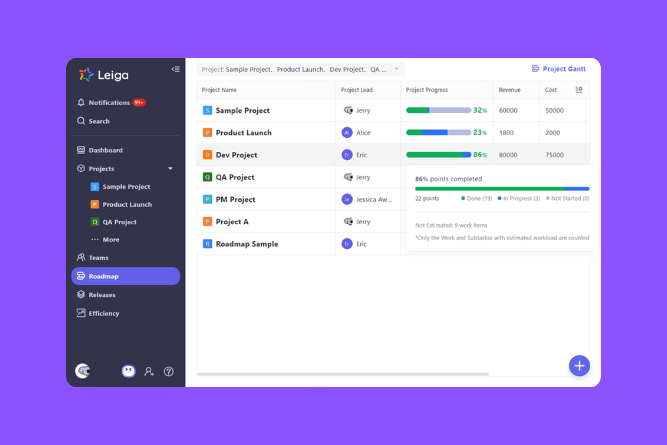Click the invite member icon at bottom
Viewport: 667px width, 445px height.
pos(149,371)
